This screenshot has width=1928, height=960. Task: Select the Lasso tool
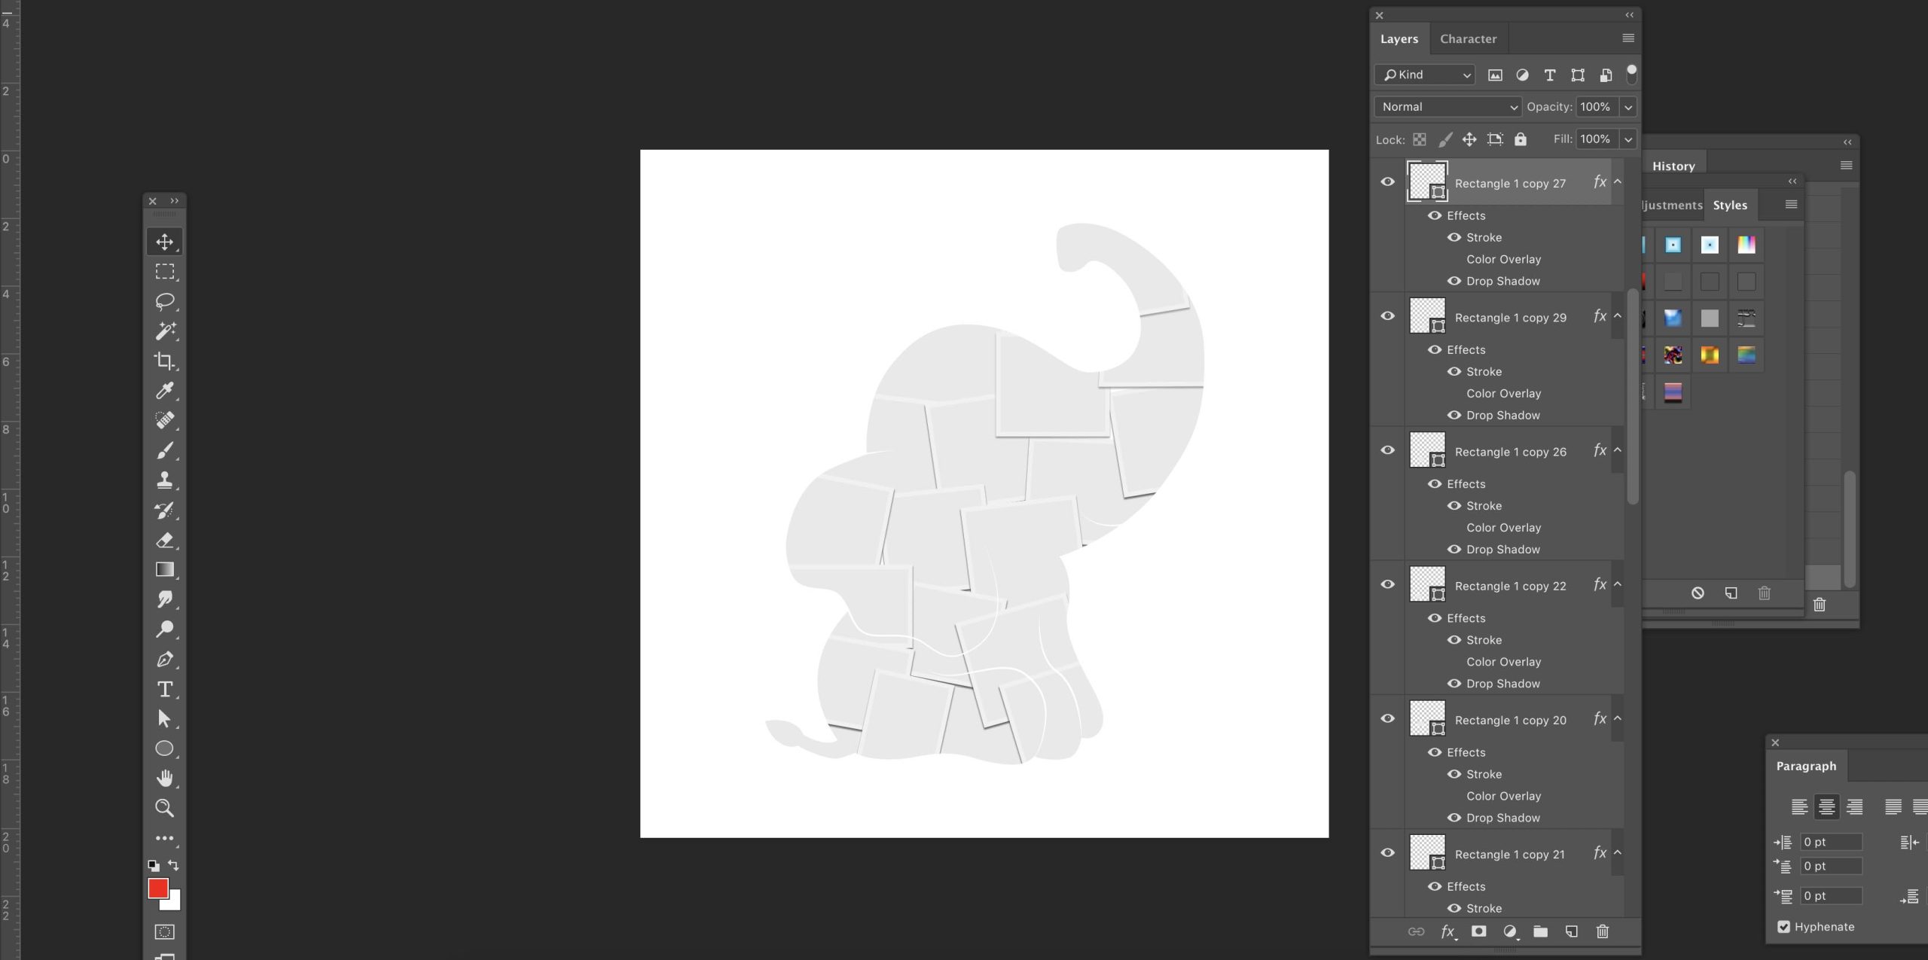[164, 301]
